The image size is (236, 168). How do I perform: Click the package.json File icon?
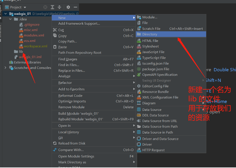(139, 69)
